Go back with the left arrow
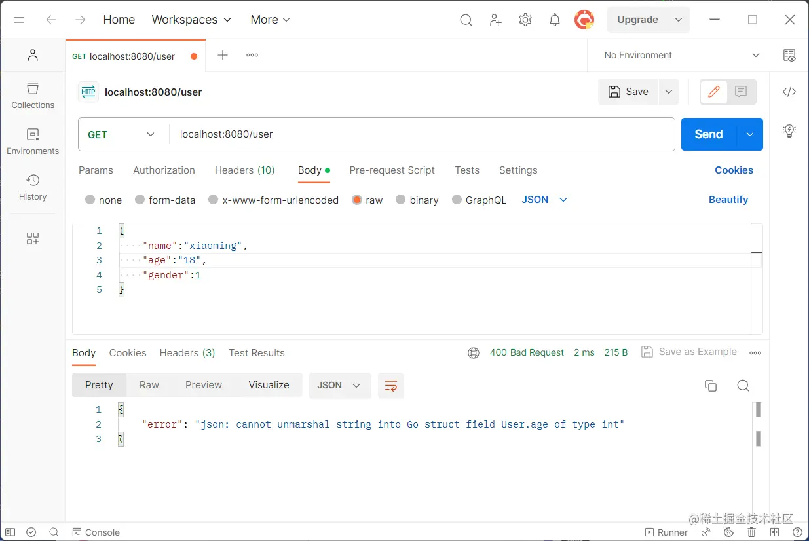This screenshot has width=809, height=541. (51, 20)
